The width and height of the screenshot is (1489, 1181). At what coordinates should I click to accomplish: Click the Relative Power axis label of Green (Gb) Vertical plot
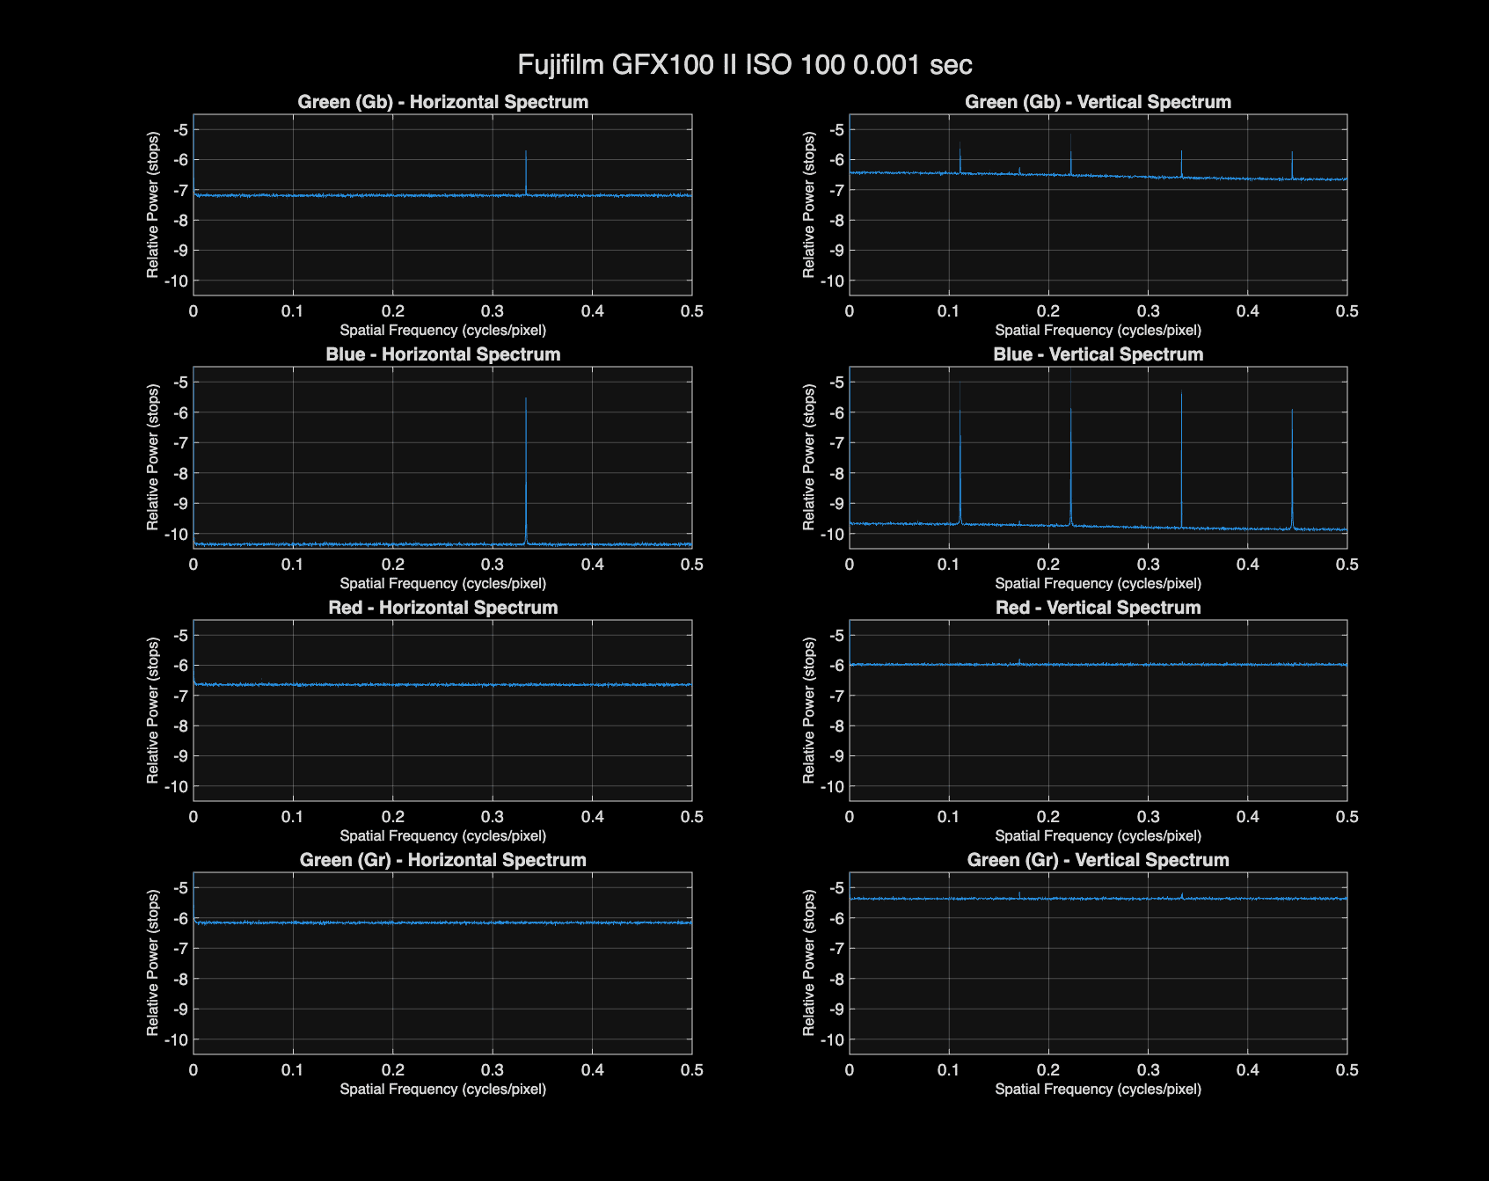[809, 205]
